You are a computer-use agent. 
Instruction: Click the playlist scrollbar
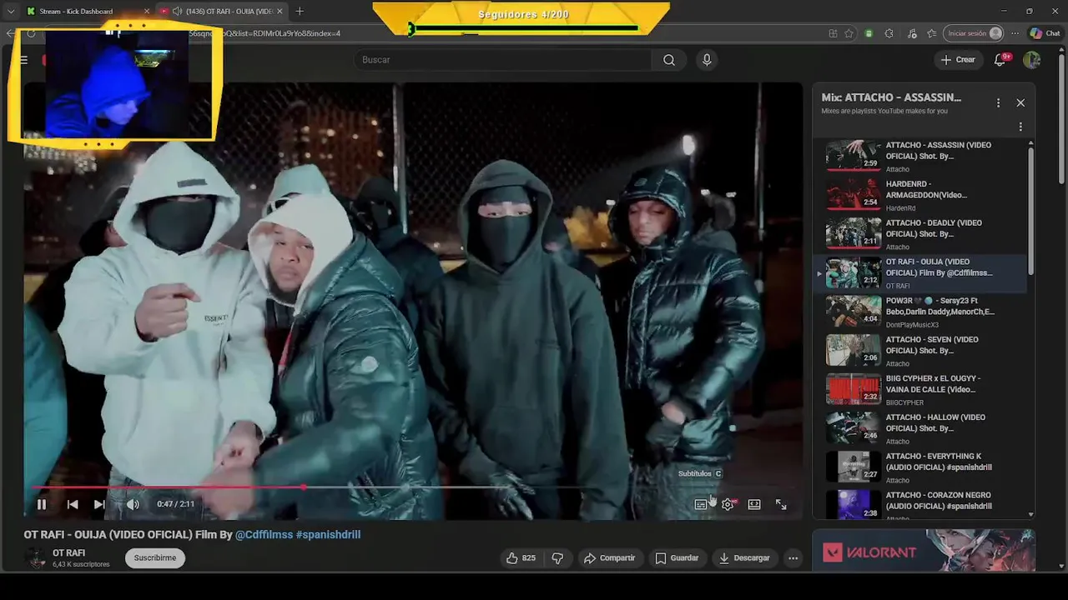tap(1031, 212)
